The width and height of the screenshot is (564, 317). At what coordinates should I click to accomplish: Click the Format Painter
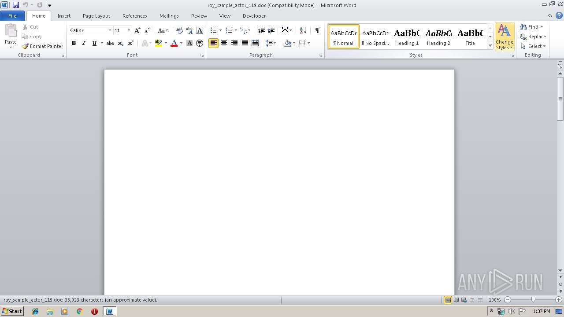click(42, 46)
